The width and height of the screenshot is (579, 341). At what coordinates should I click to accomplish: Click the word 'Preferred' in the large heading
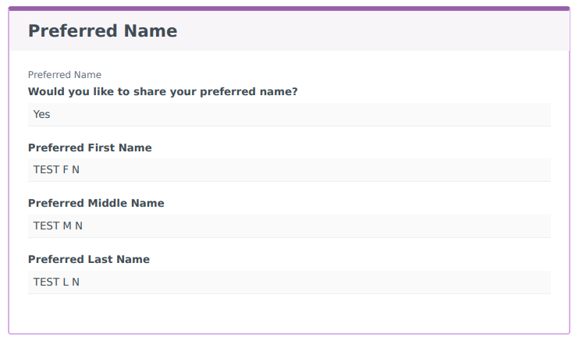click(x=72, y=31)
